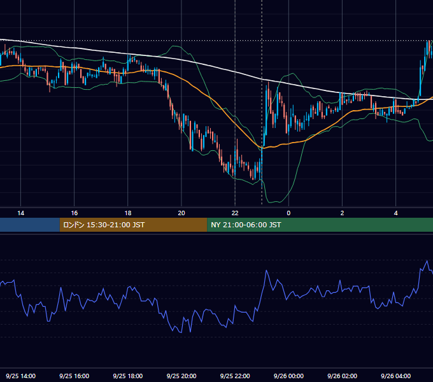Click the hour label 2 on the price chart axis
The width and height of the screenshot is (433, 382).
(342, 213)
